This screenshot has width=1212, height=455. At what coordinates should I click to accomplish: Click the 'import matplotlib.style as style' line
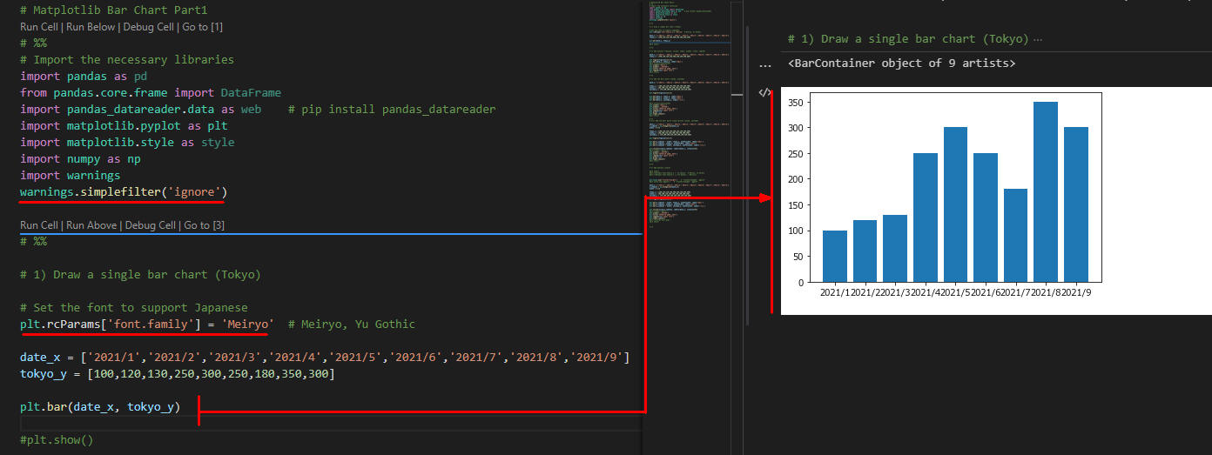tap(127, 142)
